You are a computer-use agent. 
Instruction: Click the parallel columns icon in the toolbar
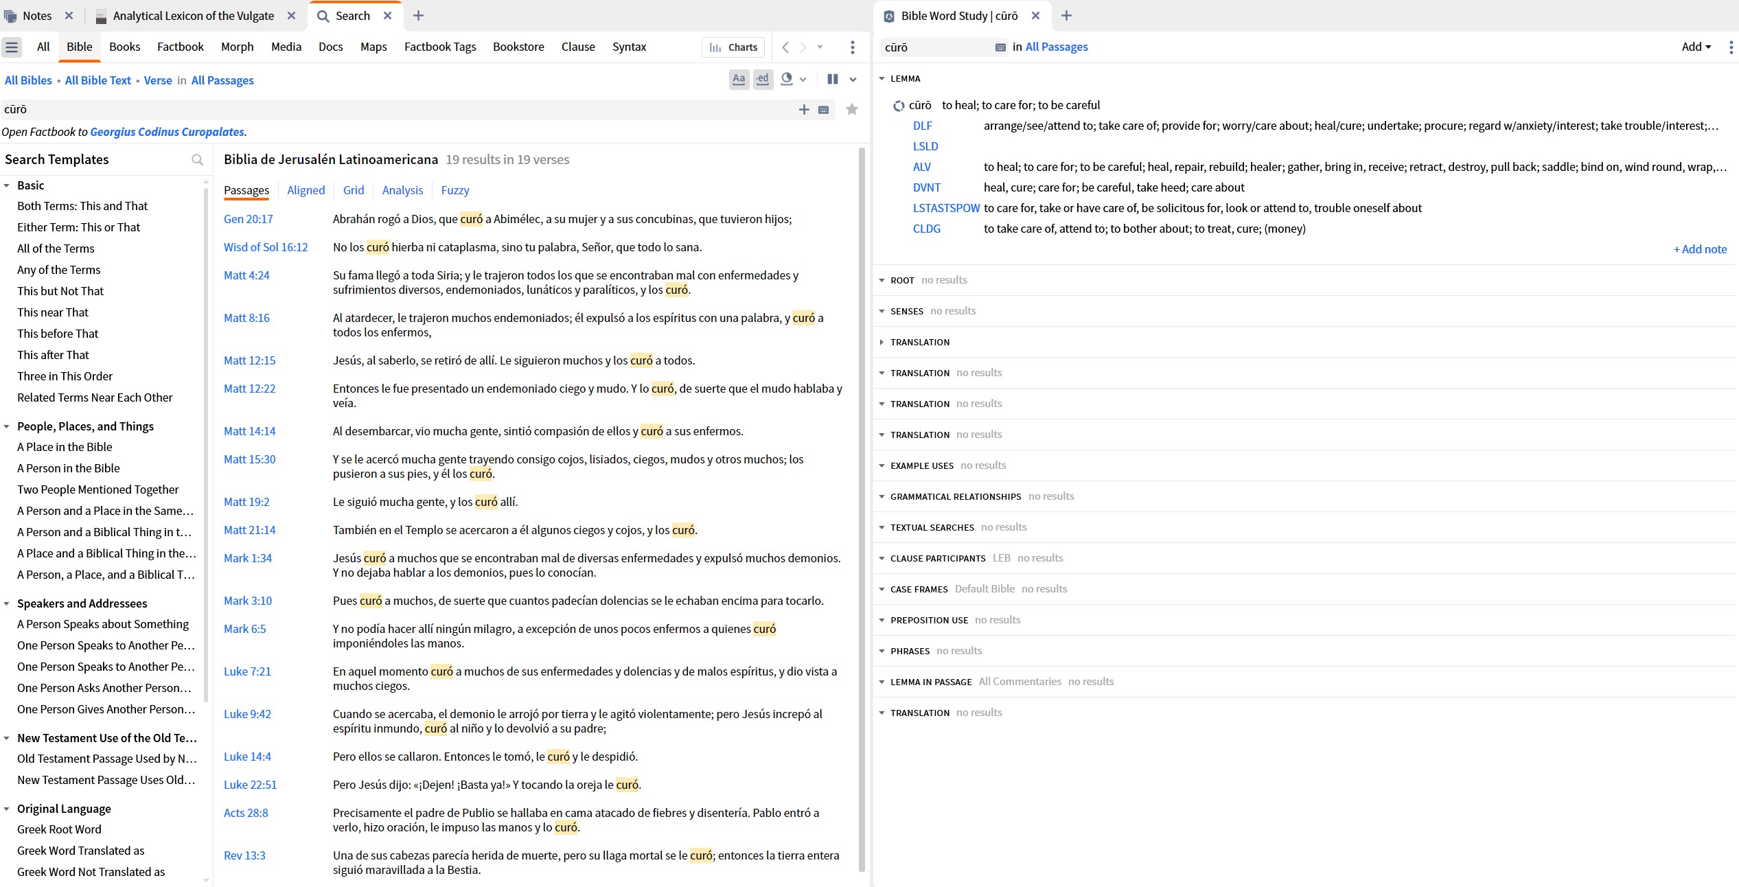pos(832,80)
